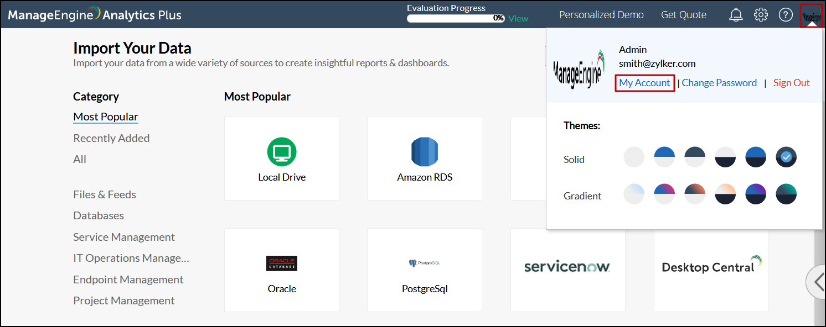The height and width of the screenshot is (327, 826).
Task: Select Files & Feeds category
Action: pos(105,194)
